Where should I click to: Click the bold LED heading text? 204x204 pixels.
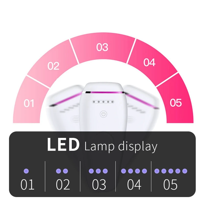point(63,144)
